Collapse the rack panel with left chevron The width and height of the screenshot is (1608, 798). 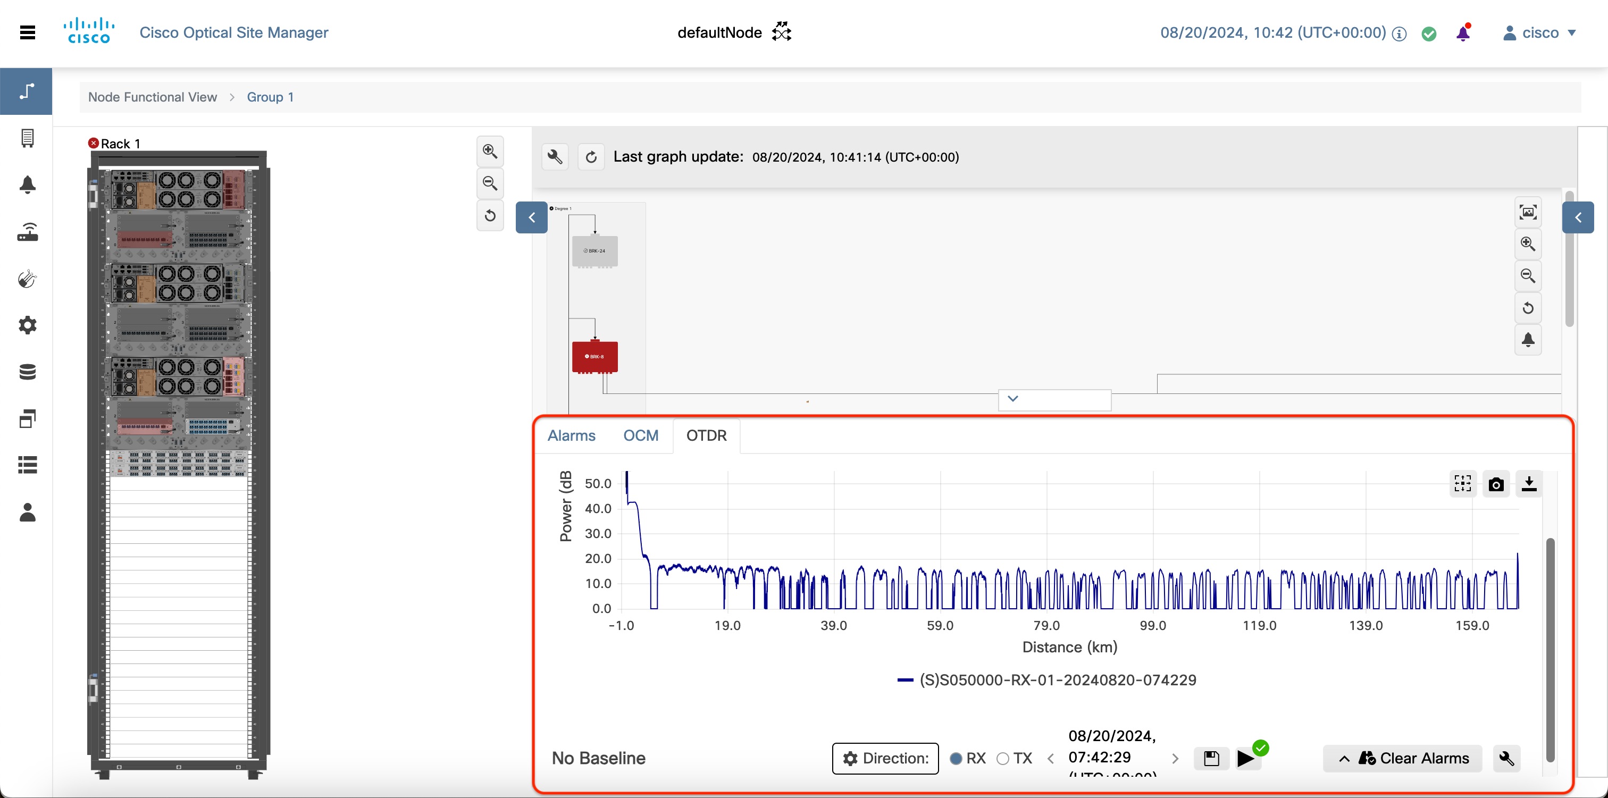(x=532, y=217)
